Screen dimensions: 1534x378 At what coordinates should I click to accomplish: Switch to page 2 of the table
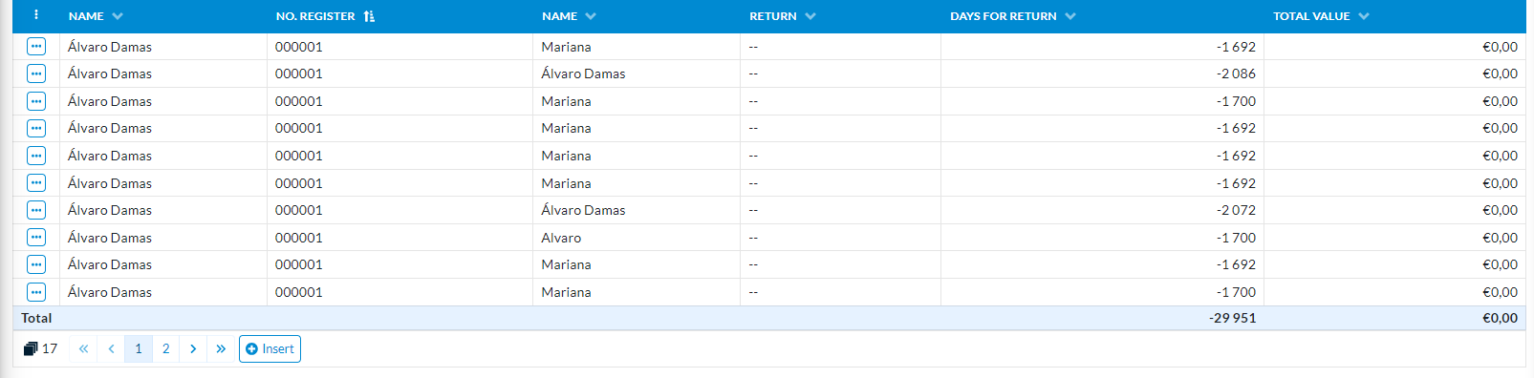point(166,348)
